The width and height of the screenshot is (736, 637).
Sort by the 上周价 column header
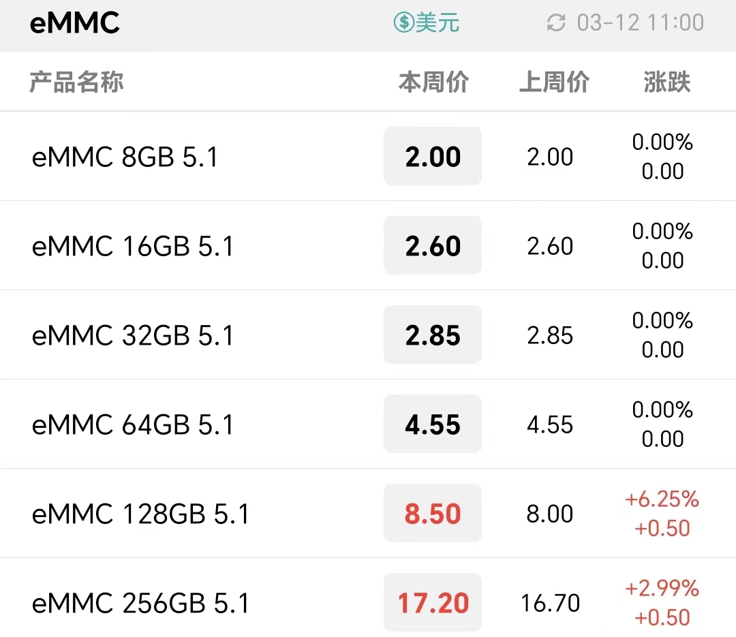[x=554, y=82]
